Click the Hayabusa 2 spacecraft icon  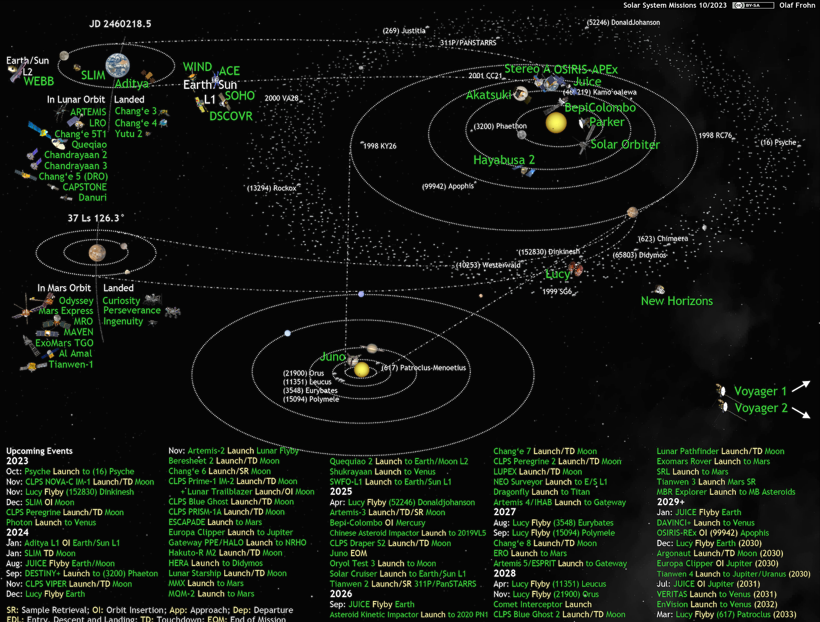click(x=525, y=171)
